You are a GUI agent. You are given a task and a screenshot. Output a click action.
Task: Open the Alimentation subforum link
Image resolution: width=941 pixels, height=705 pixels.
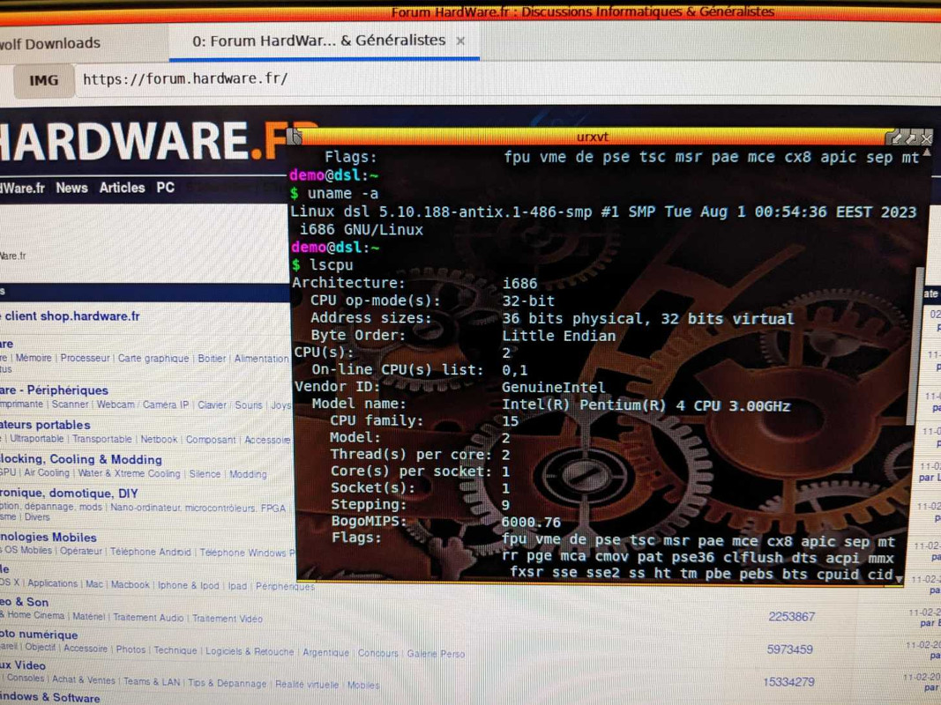pos(261,359)
